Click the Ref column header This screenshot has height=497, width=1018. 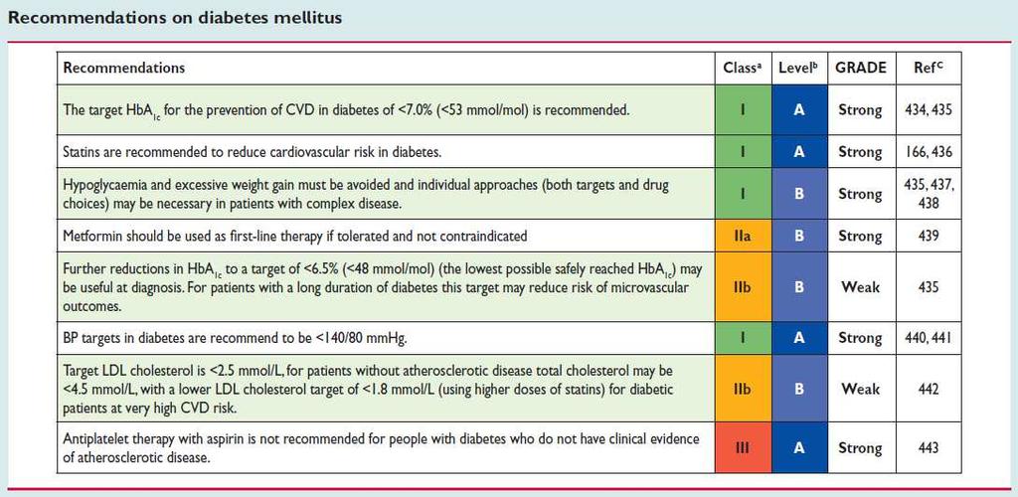pos(929,69)
